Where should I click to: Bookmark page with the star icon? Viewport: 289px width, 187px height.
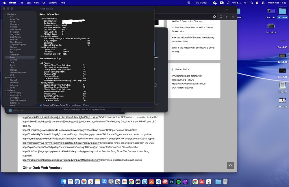coord(214,16)
